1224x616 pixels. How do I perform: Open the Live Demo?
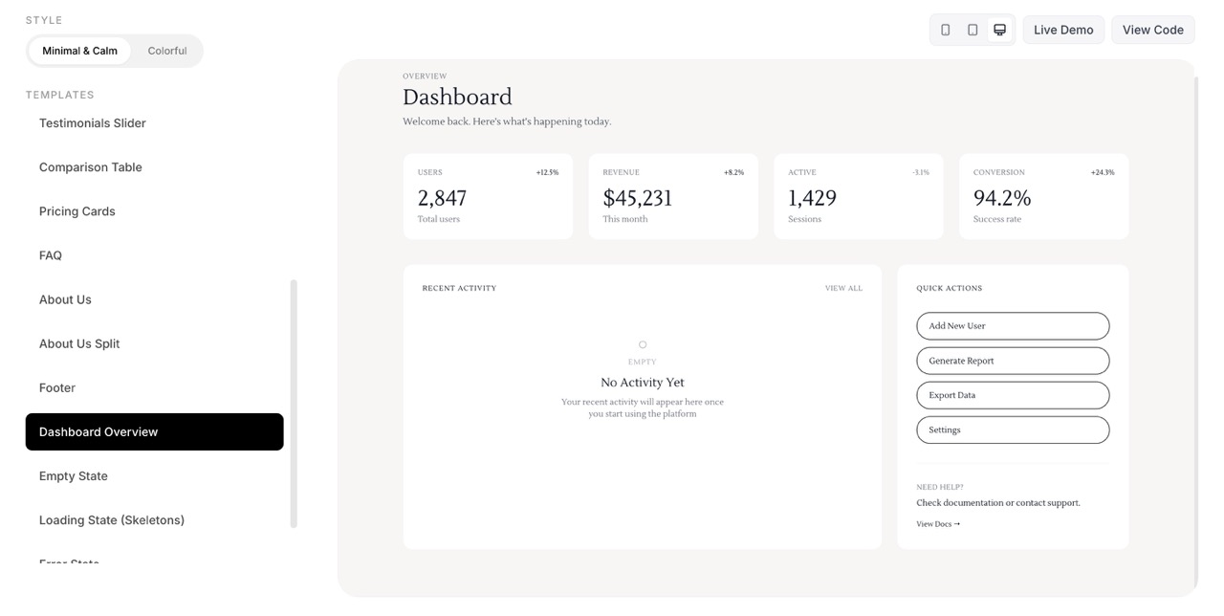[1062, 30]
